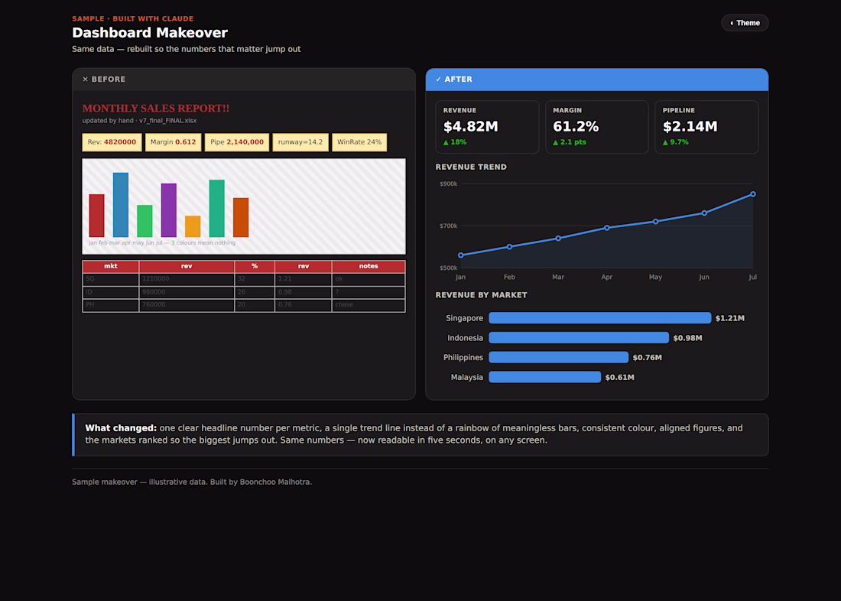Click the Jan data point on trend line

coord(461,255)
